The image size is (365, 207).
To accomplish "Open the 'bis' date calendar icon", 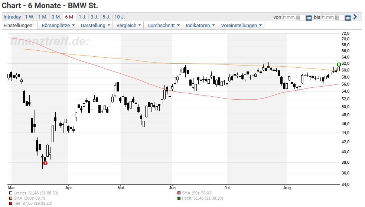I will tap(348, 17).
